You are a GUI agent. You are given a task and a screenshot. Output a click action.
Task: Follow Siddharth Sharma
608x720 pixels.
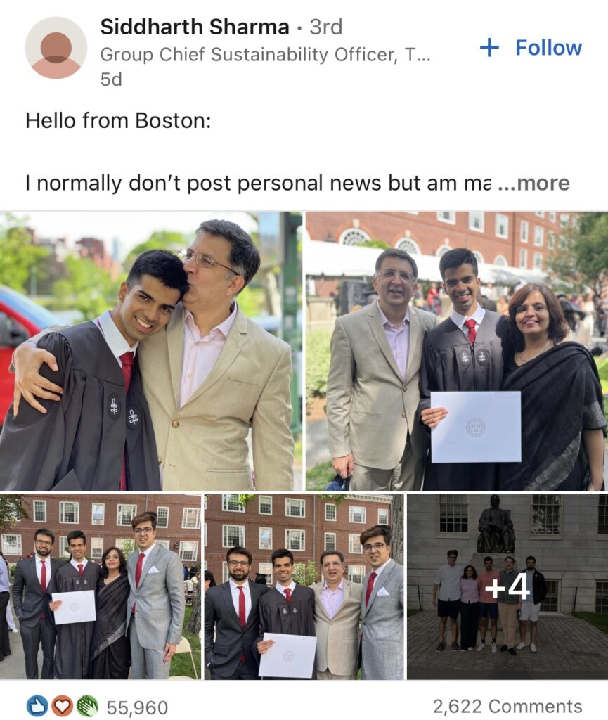pos(531,47)
